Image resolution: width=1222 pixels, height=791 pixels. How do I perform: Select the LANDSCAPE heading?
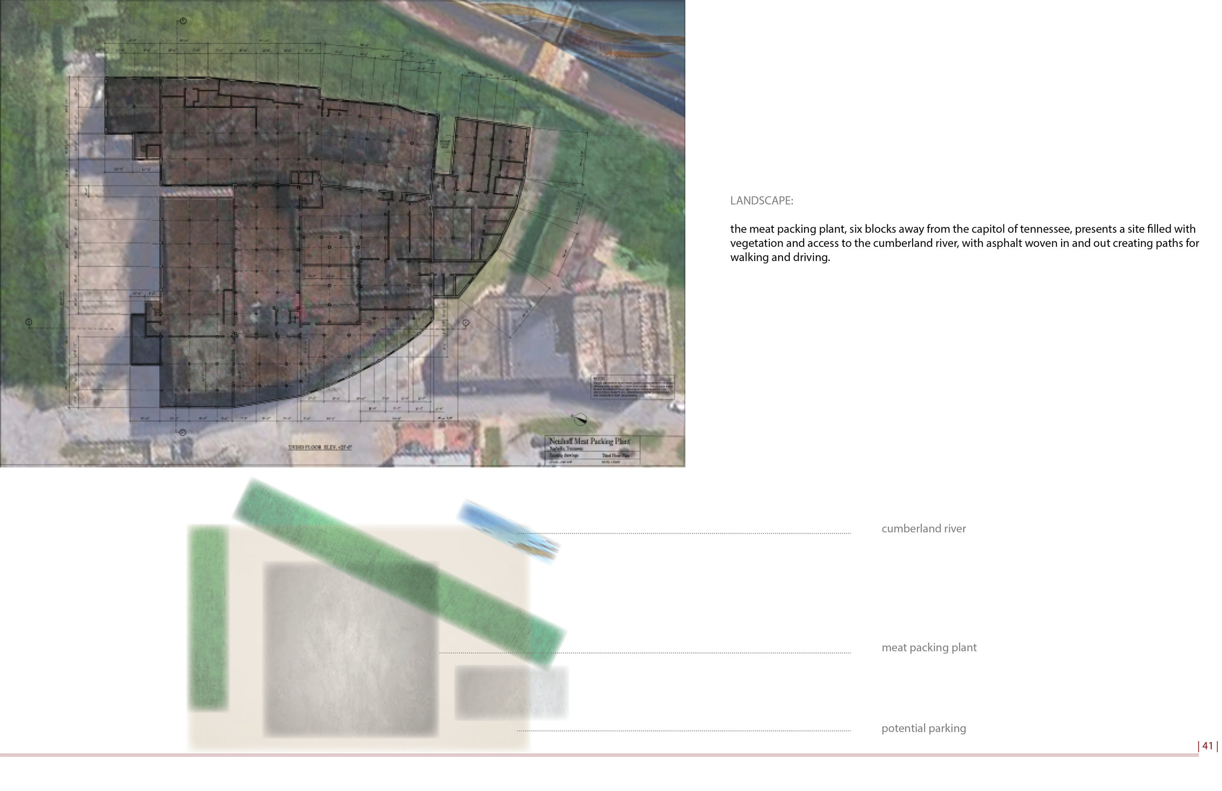click(762, 201)
